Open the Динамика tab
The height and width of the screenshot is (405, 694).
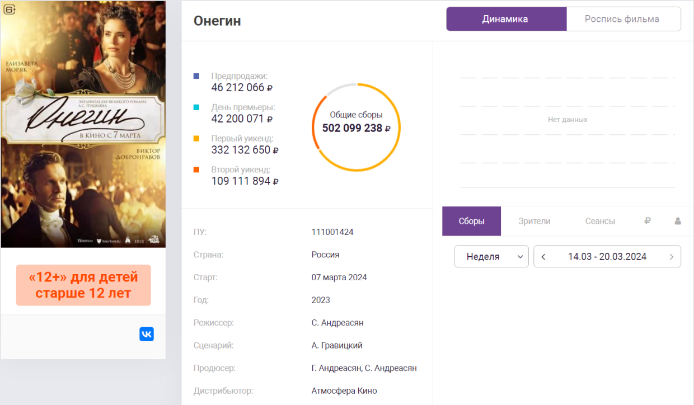pyautogui.click(x=506, y=19)
